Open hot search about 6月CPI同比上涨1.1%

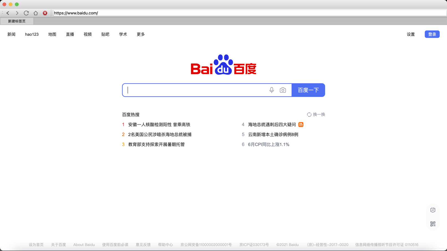tap(268, 144)
